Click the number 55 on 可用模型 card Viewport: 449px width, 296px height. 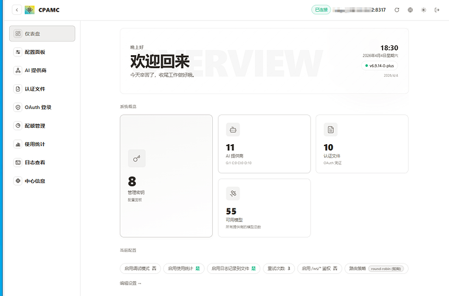pyautogui.click(x=231, y=211)
